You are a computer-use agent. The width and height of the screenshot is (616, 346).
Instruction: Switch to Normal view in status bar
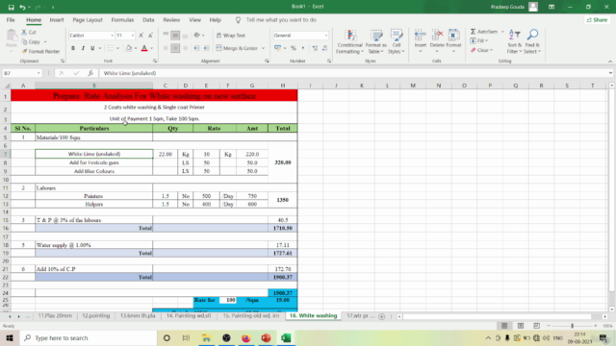(x=504, y=326)
